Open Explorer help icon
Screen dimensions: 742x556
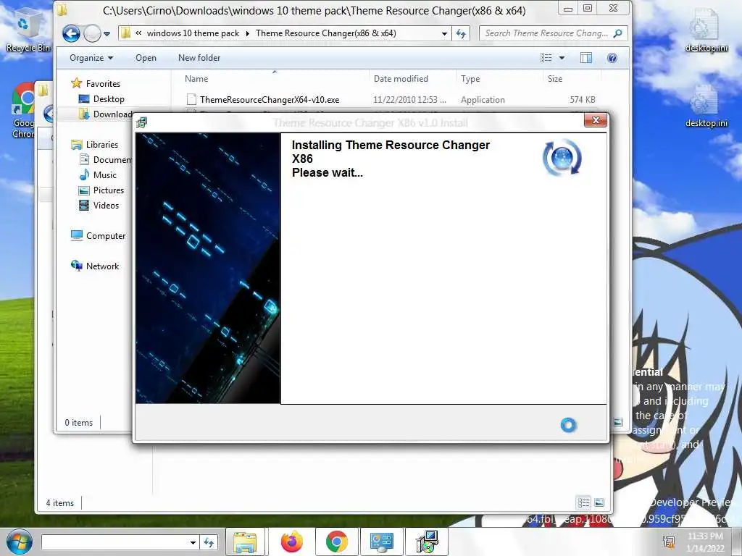point(612,58)
